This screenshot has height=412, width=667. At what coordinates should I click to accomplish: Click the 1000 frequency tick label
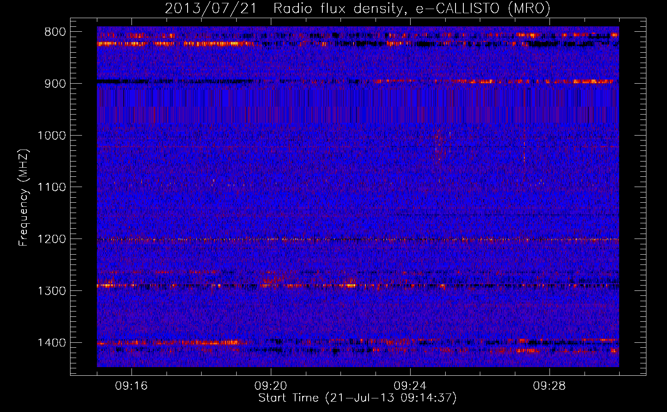[52, 136]
